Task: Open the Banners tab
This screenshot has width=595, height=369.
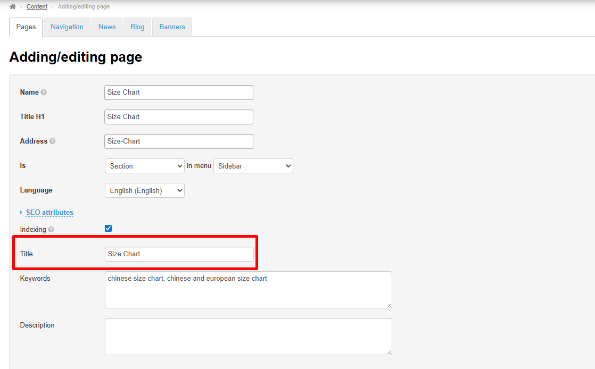Action: 172,27
